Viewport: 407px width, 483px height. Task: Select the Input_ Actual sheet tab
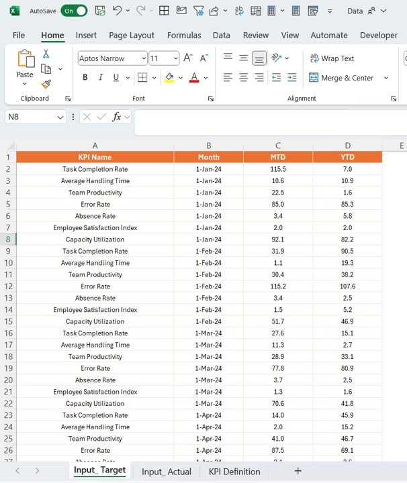pos(166,472)
